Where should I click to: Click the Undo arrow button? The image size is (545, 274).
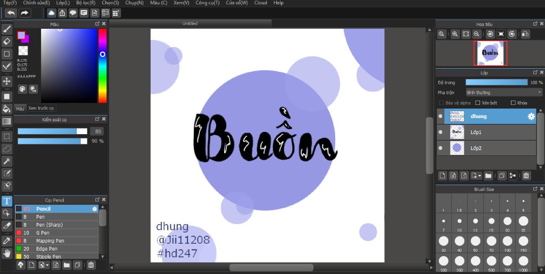[x=11, y=13]
